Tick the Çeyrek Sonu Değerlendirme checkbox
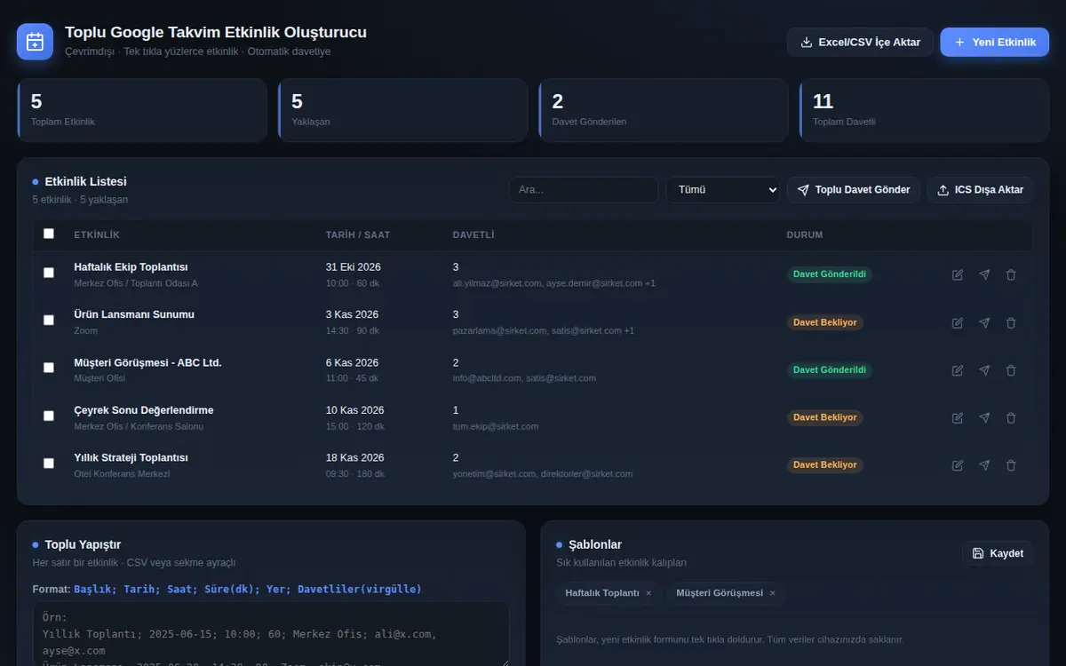The height and width of the screenshot is (666, 1066). point(49,416)
